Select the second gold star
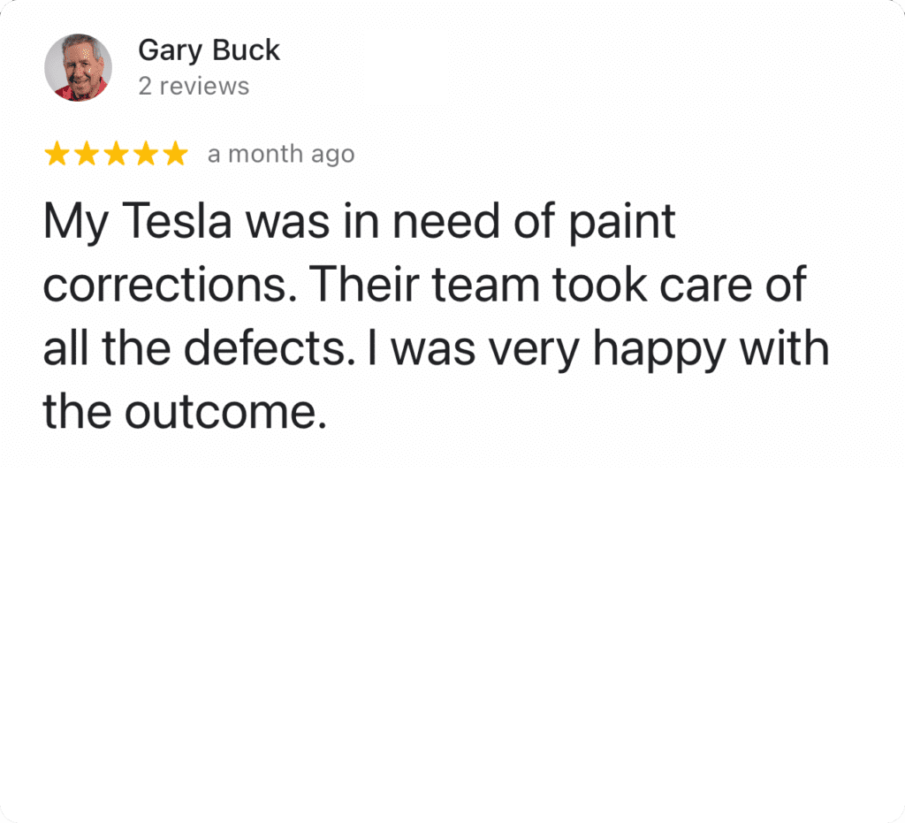 click(x=87, y=154)
